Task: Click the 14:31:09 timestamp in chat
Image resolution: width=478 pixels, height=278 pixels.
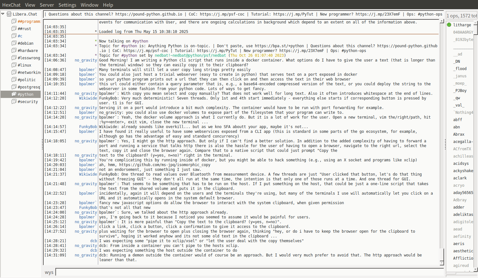Action: (x=55, y=255)
